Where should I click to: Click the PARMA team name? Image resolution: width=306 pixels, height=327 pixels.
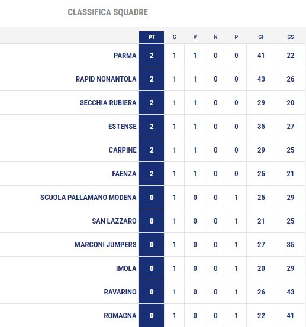[125, 56]
